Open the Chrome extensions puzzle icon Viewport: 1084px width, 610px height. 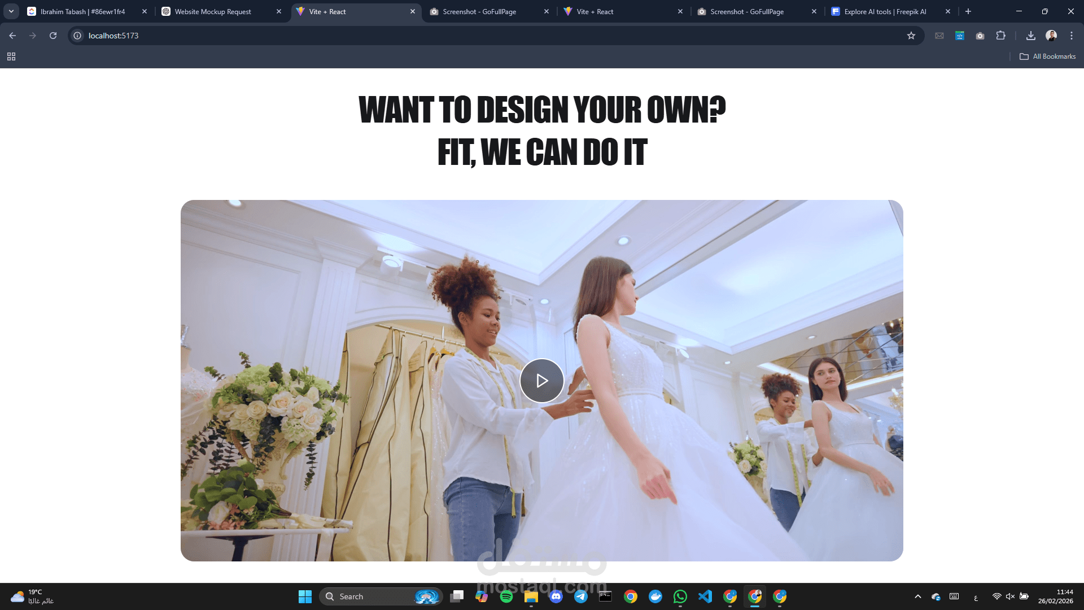[x=1000, y=36]
